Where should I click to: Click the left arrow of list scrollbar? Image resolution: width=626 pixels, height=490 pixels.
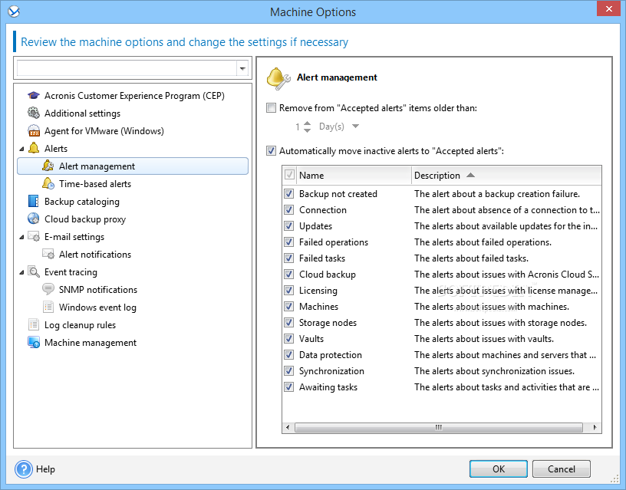pos(288,427)
